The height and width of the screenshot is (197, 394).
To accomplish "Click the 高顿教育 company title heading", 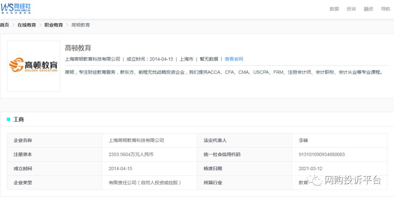I will 78,48.
